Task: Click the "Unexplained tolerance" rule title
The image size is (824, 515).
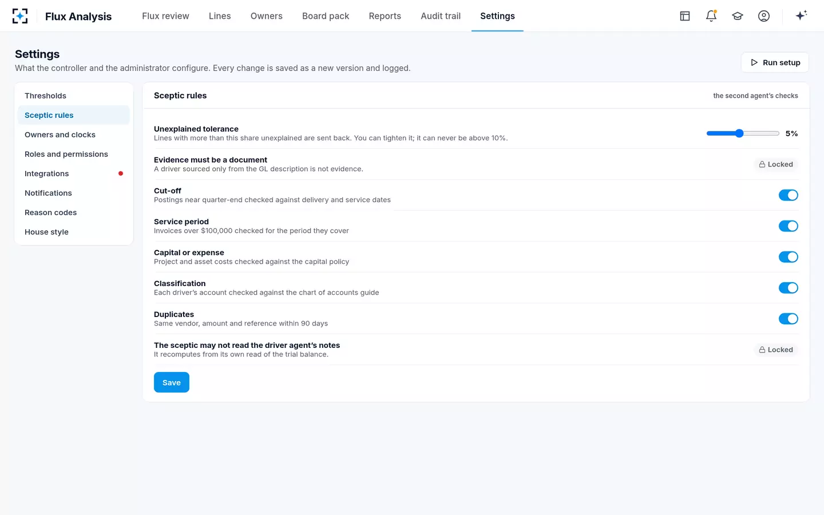Action: [196, 129]
